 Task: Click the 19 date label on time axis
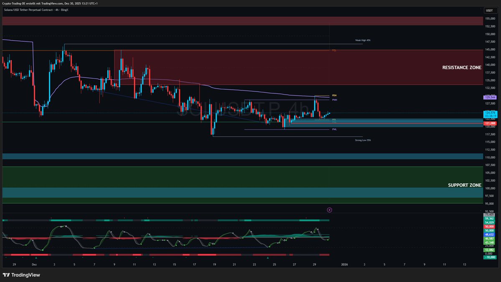pos(214,265)
